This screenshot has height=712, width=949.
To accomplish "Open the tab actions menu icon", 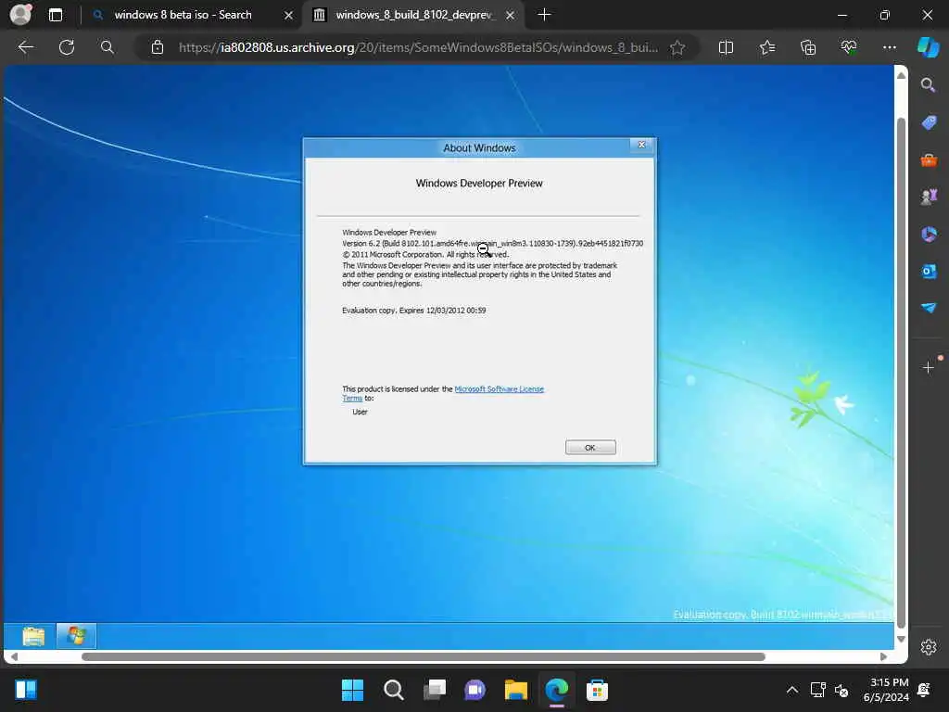I will [55, 15].
